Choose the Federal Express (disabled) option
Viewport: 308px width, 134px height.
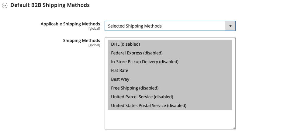click(137, 53)
